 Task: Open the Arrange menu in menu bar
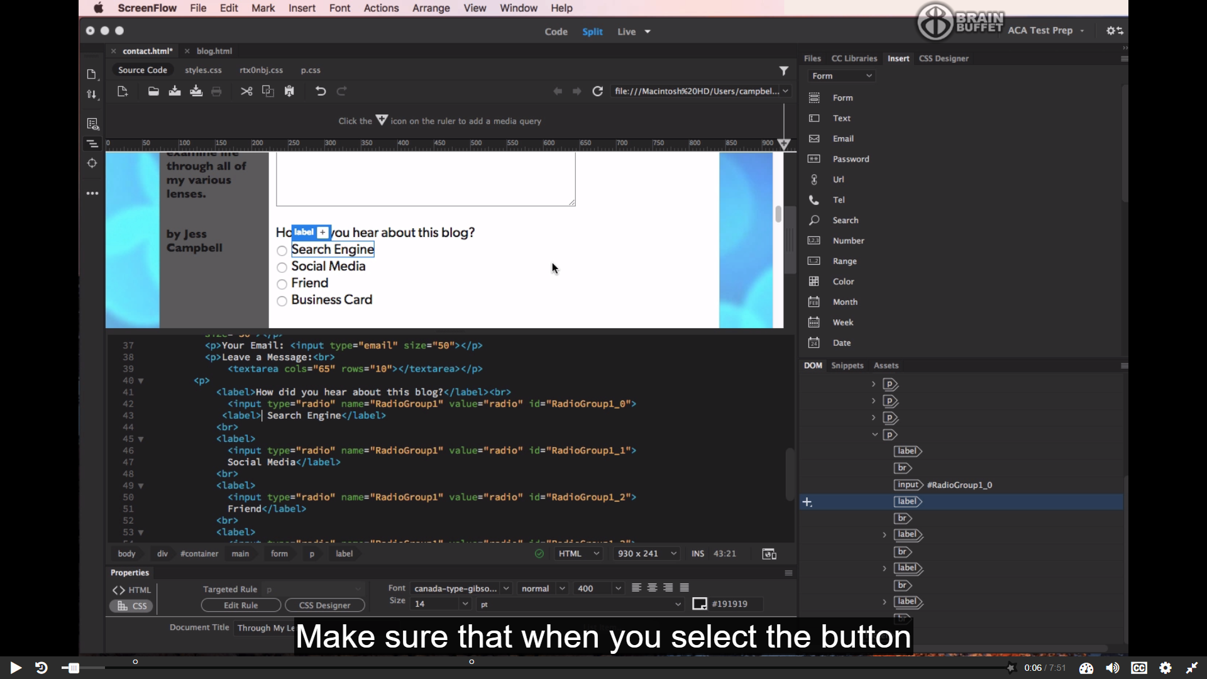click(x=431, y=8)
